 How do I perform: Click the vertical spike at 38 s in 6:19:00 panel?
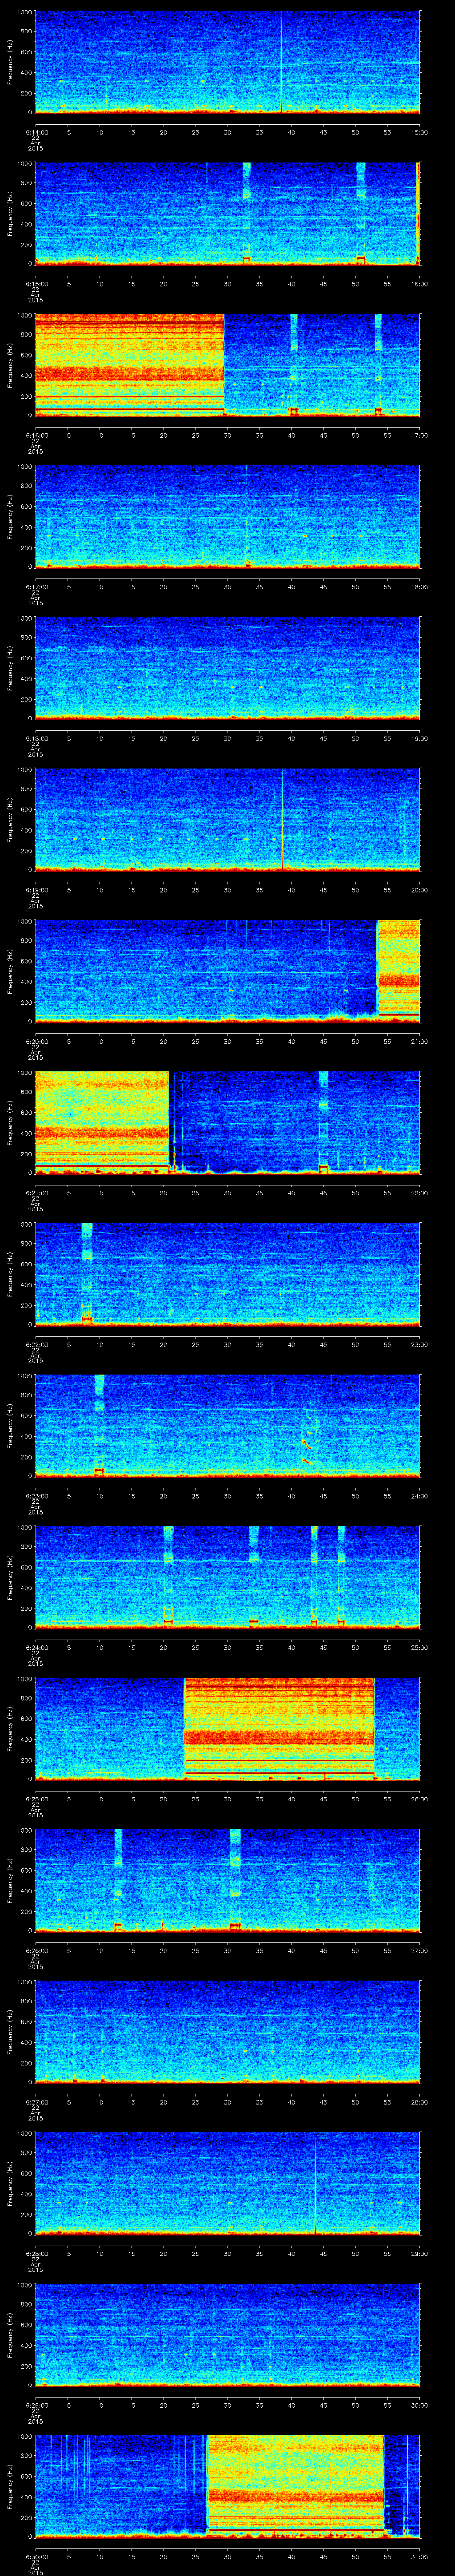pos(283,820)
